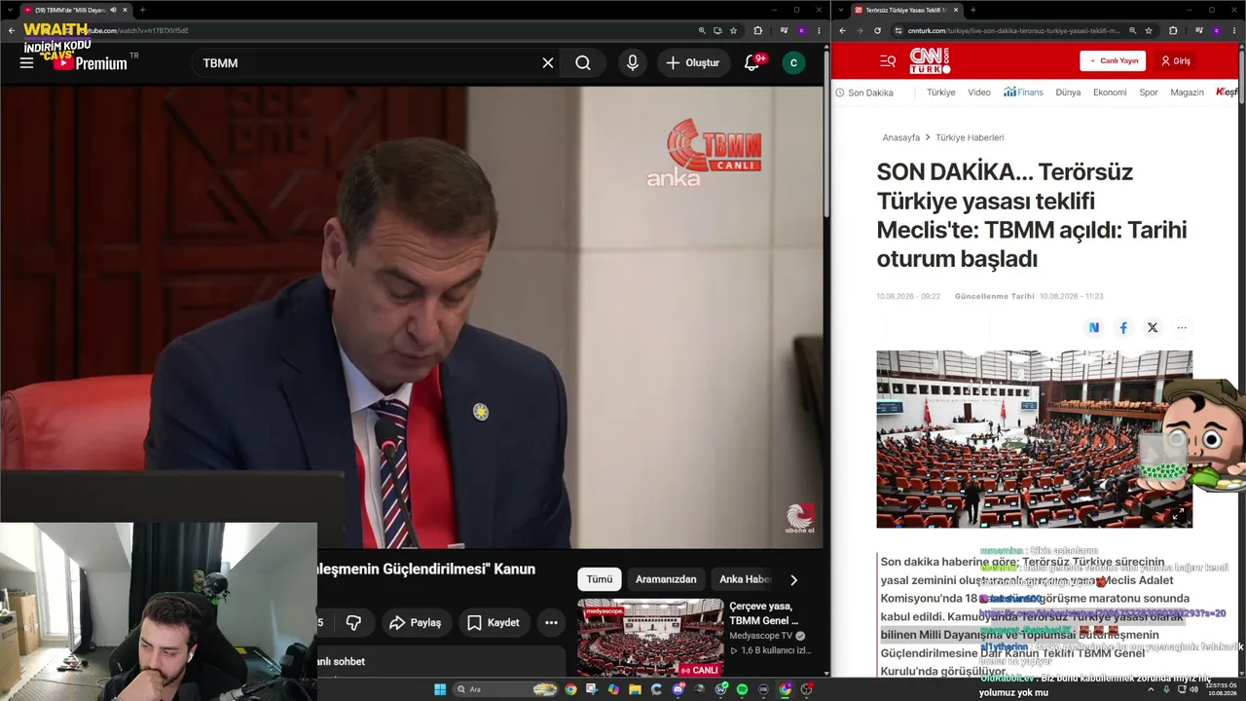Open tab search dropdown in YouTube window

pos(9,10)
